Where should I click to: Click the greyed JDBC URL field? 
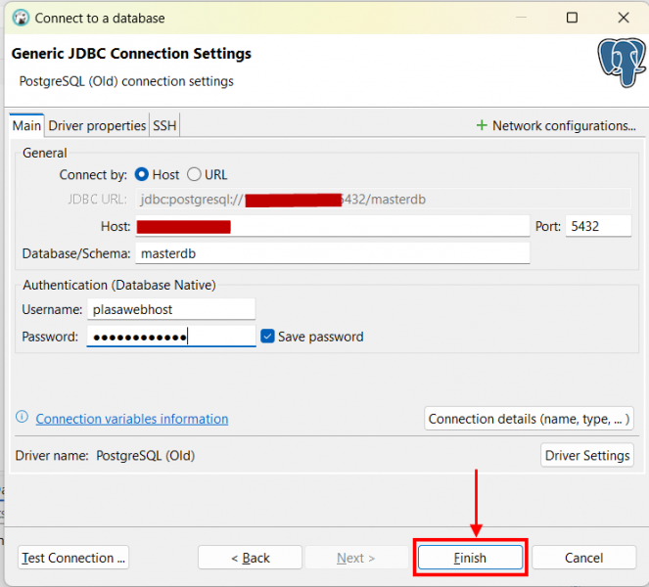[384, 199]
